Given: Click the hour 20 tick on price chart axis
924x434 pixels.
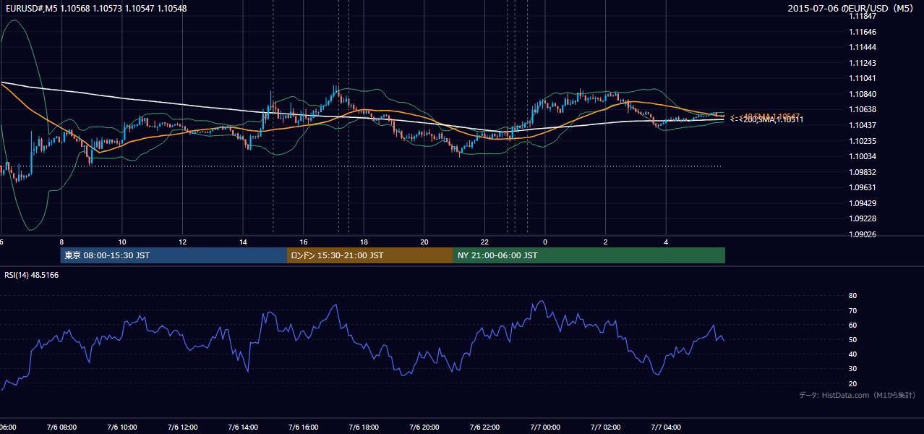Looking at the screenshot, I should tap(424, 242).
